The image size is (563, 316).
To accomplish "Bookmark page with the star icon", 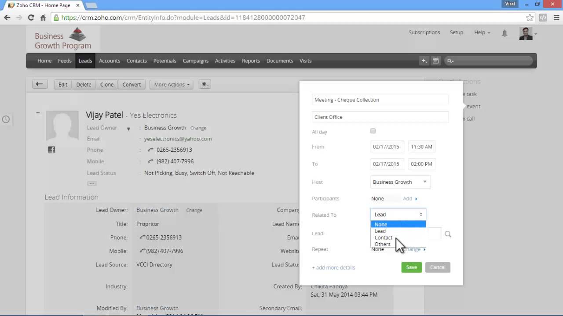I will (x=530, y=18).
